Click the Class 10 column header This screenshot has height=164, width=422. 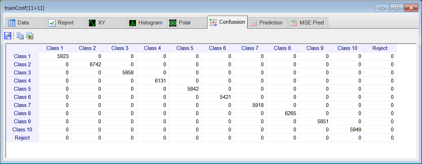(x=348, y=48)
